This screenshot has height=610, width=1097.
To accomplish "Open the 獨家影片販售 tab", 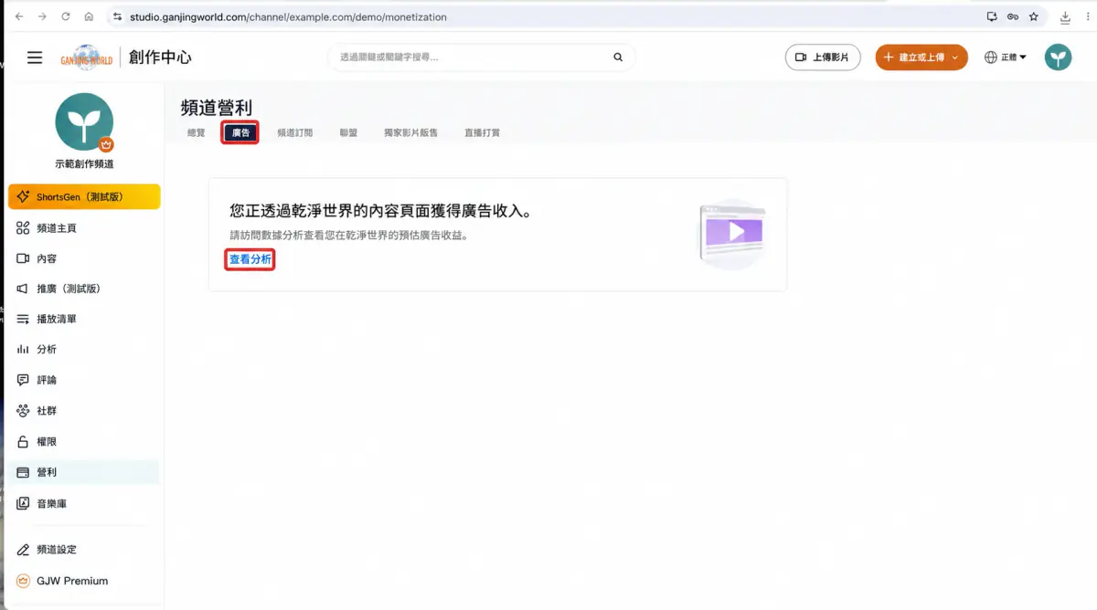I will pos(411,132).
